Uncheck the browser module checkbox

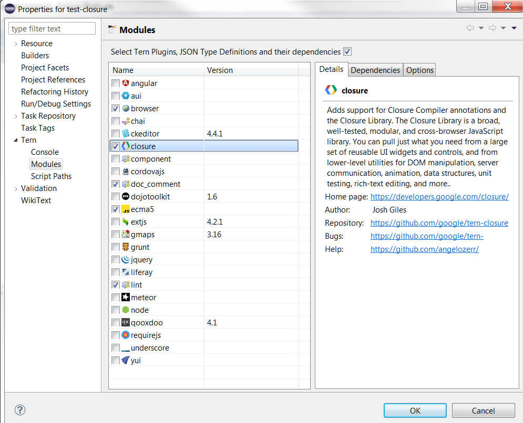(115, 108)
